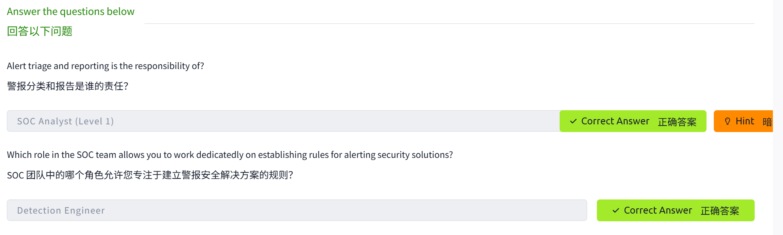
Task: Click the Chinese 暗 label on Hint button
Action: point(767,122)
